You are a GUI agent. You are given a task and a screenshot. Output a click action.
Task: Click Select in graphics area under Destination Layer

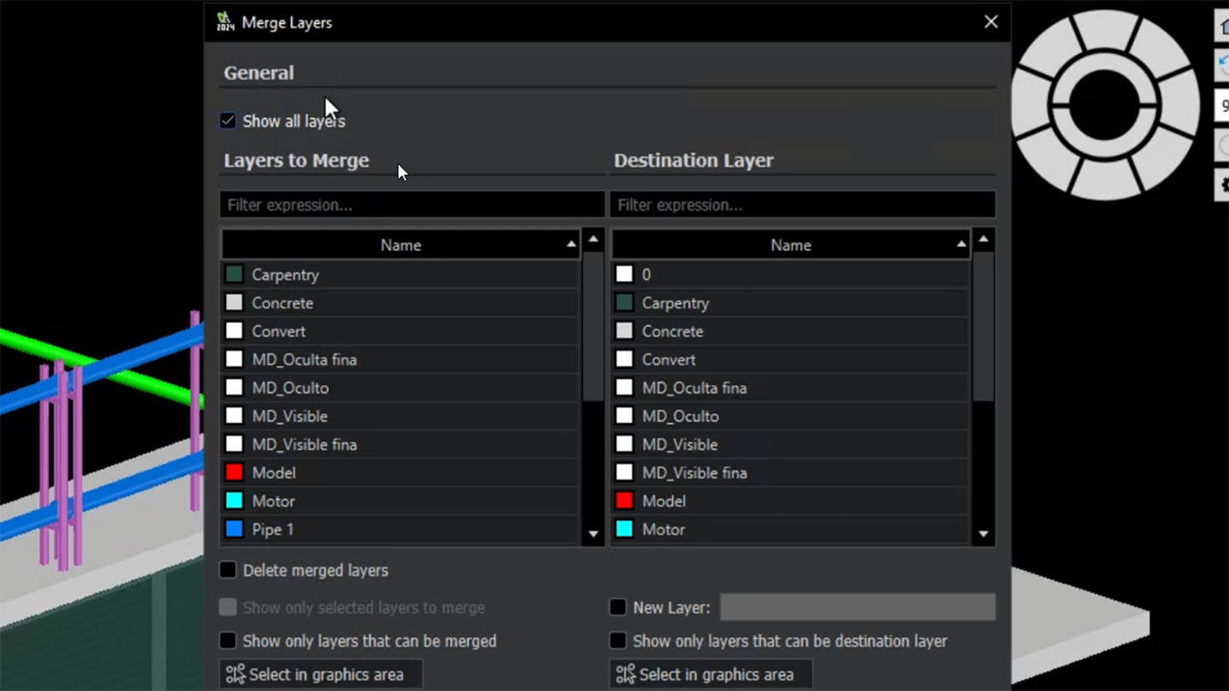[x=711, y=674]
